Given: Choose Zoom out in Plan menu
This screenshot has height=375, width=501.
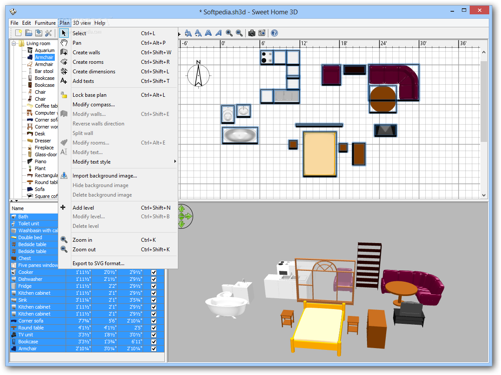Looking at the screenshot, I should click(118, 250).
